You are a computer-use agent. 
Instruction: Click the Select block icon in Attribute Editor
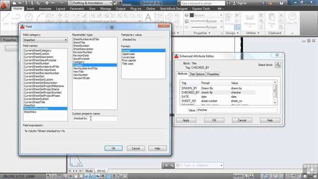click(278, 65)
